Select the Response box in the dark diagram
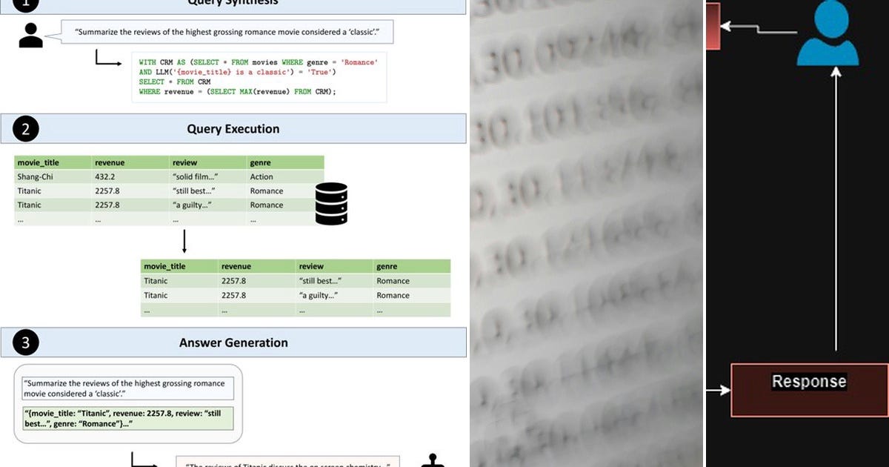889x467 pixels. [x=810, y=390]
